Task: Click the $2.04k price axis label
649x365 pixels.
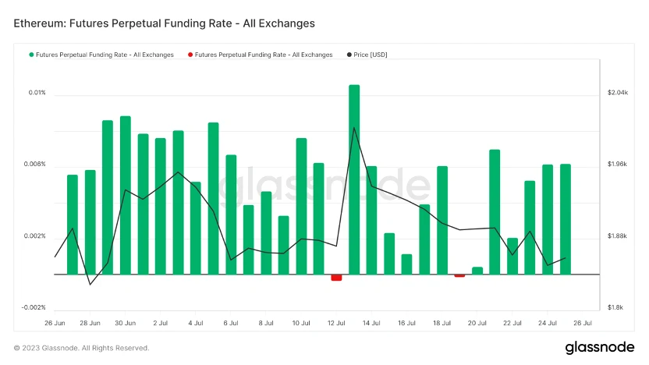Action: click(x=617, y=93)
